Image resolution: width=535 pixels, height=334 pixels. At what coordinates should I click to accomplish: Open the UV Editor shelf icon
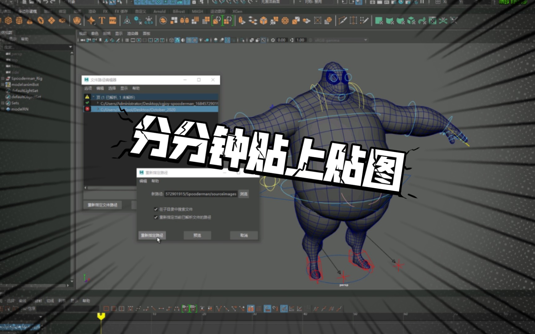(433, 21)
